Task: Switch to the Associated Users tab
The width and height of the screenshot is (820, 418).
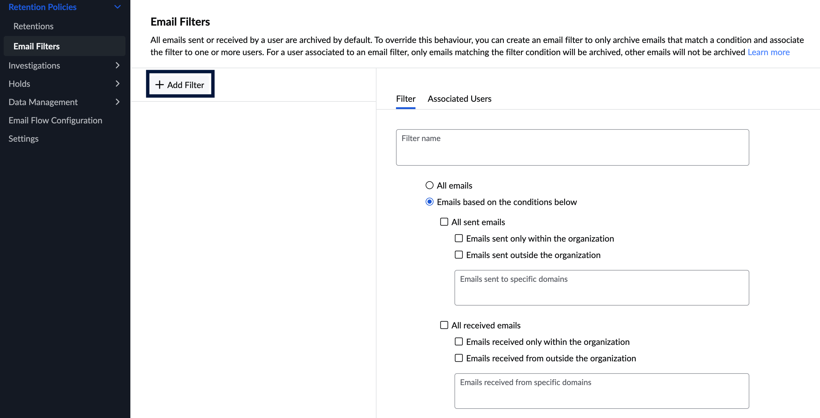Action: point(459,99)
